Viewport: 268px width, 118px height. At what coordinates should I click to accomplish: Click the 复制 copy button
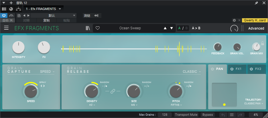(x=46, y=20)
